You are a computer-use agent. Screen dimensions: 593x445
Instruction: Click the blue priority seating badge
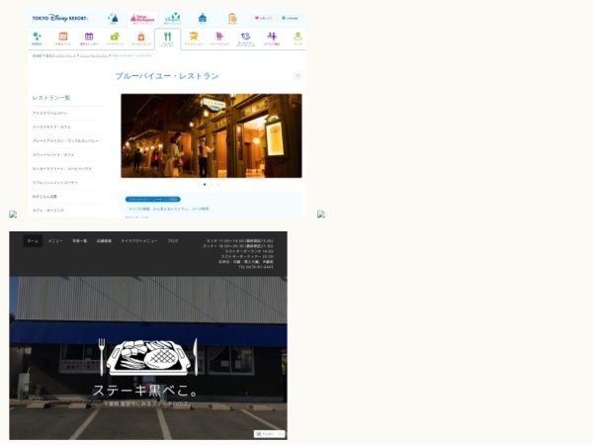153,200
